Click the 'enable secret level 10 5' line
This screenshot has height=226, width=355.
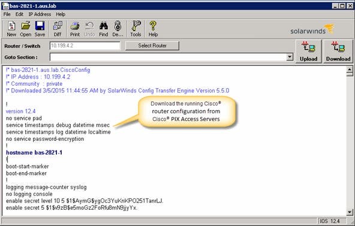85,201
